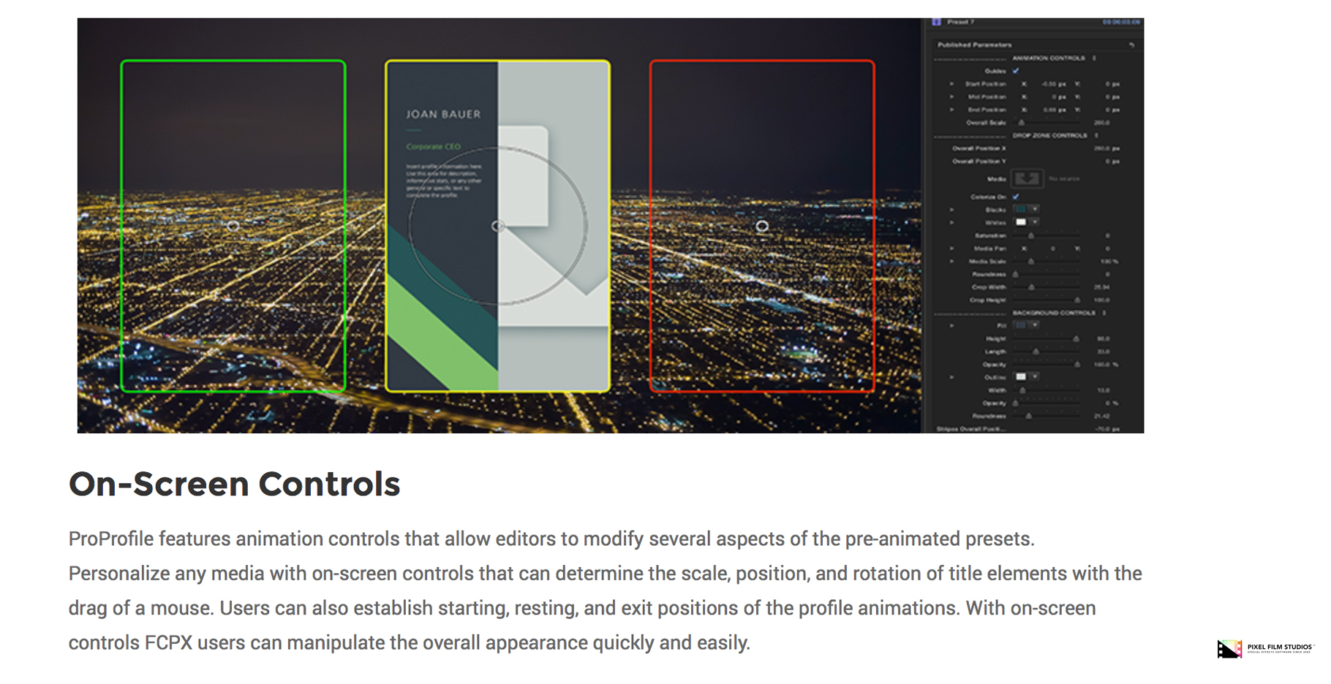Click the Crop Width slider handle
This screenshot has width=1331, height=684.
1031,287
